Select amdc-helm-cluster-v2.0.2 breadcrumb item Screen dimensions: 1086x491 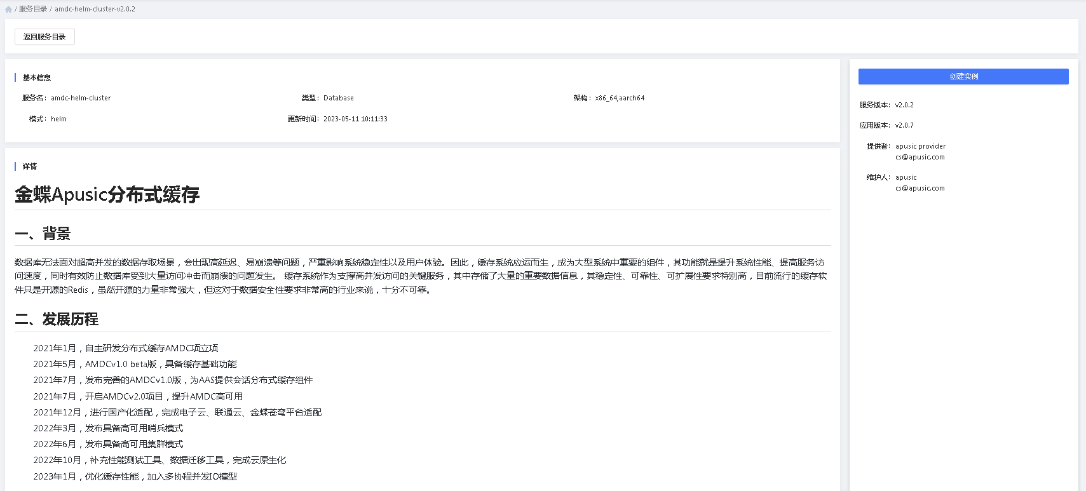coord(95,10)
